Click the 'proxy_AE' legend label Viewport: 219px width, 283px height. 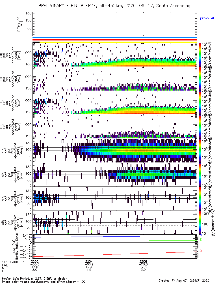coord(207,18)
